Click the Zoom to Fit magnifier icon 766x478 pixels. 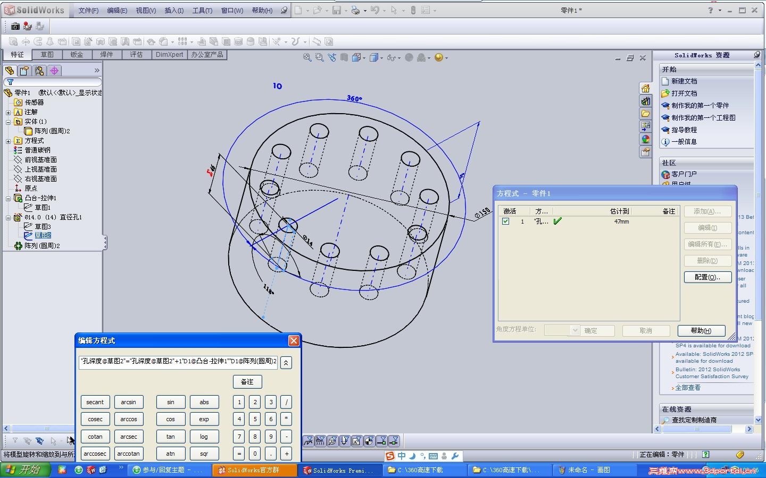[x=307, y=57]
